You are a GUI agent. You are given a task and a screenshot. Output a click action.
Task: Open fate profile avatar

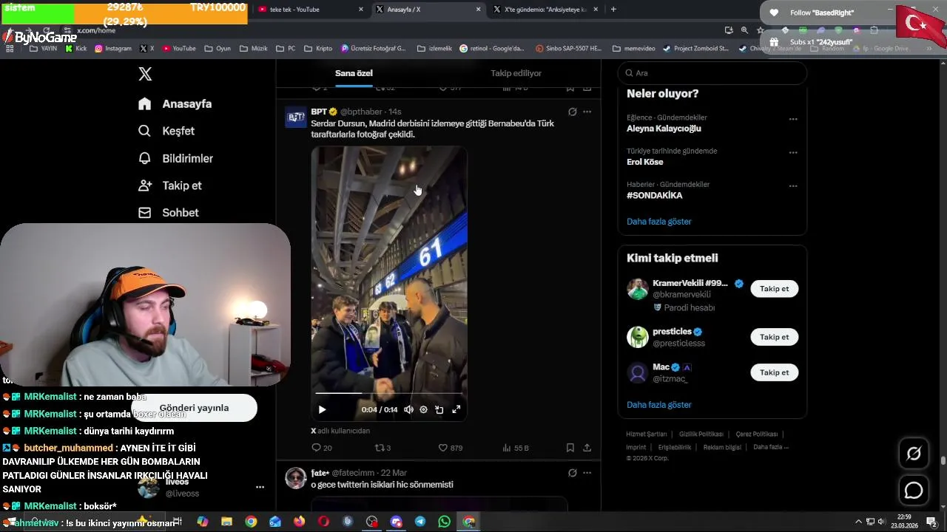click(x=296, y=478)
